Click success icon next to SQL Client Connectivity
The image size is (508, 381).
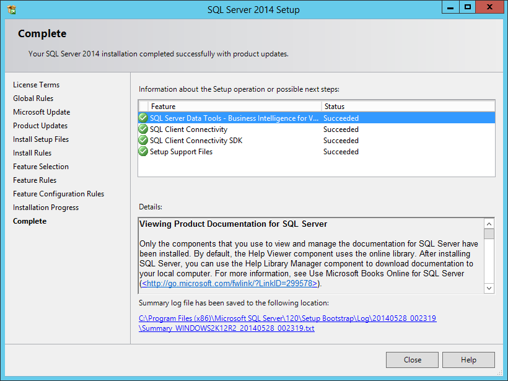tap(142, 129)
